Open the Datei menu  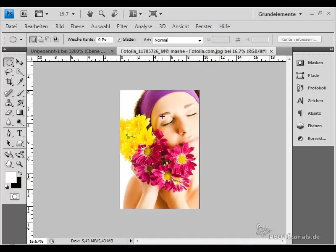coord(11,26)
